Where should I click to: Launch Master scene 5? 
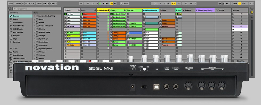(x=233, y=26)
